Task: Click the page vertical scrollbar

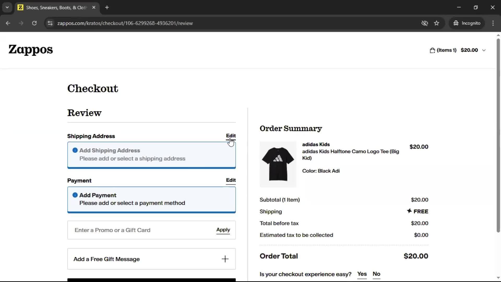Action: coord(498,136)
